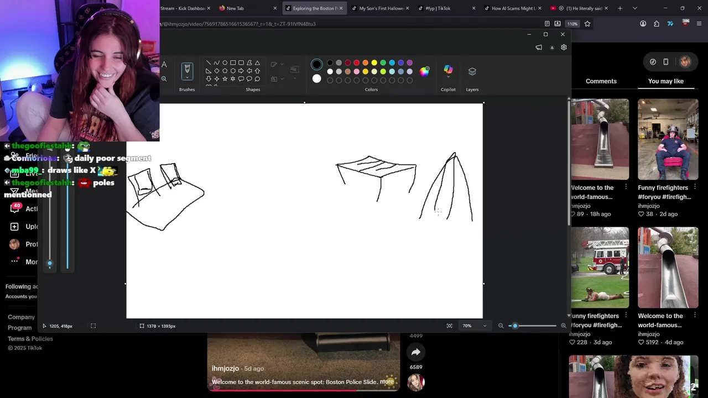The height and width of the screenshot is (398, 708).
Task: Click the fit to window icon in Paint
Action: 449,326
